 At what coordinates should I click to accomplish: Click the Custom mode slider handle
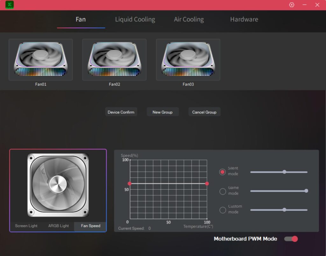pos(284,210)
